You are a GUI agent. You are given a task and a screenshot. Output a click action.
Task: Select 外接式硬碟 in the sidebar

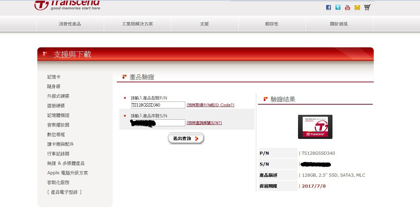click(x=58, y=96)
